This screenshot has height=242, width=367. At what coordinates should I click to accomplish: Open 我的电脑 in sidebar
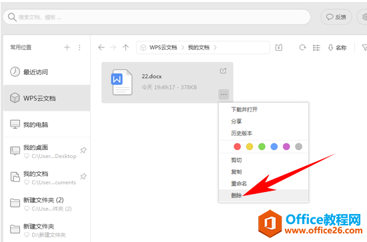tap(47, 125)
